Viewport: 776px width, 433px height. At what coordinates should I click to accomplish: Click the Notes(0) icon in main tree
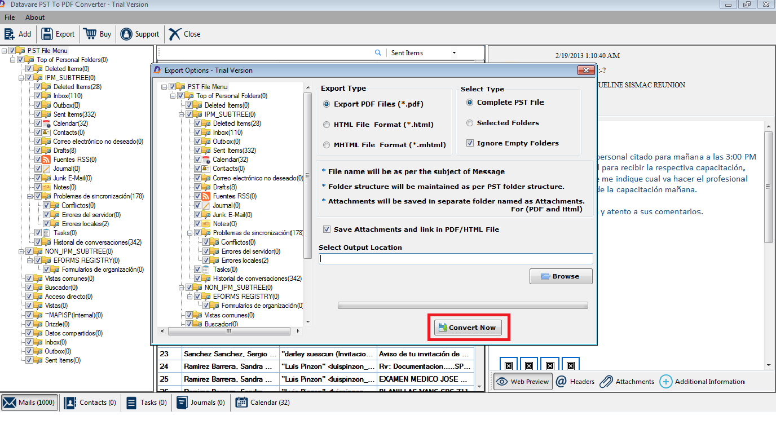pyautogui.click(x=47, y=187)
